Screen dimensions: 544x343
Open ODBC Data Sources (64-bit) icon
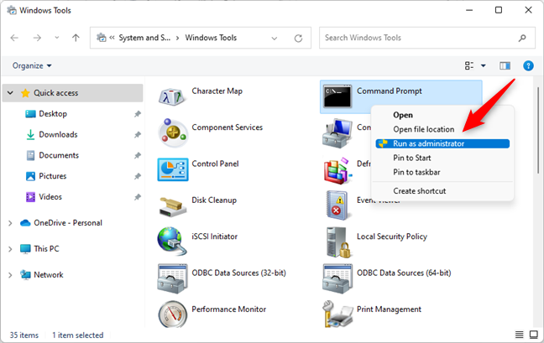pyautogui.click(x=337, y=278)
